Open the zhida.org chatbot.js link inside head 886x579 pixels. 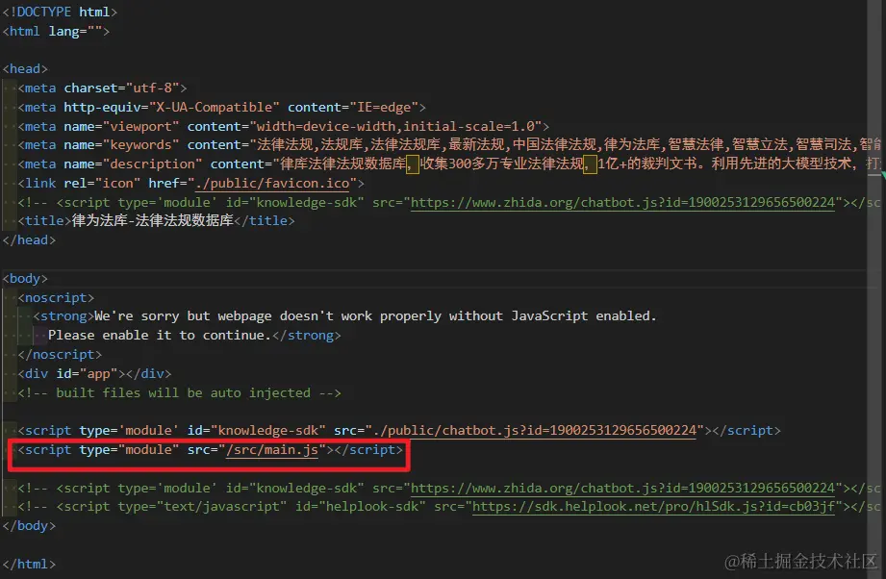coord(622,202)
